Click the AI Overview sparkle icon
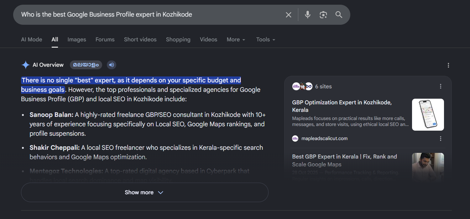The image size is (470, 219). [x=25, y=65]
